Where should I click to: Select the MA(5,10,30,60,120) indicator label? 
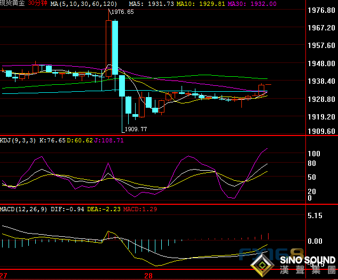point(84,4)
